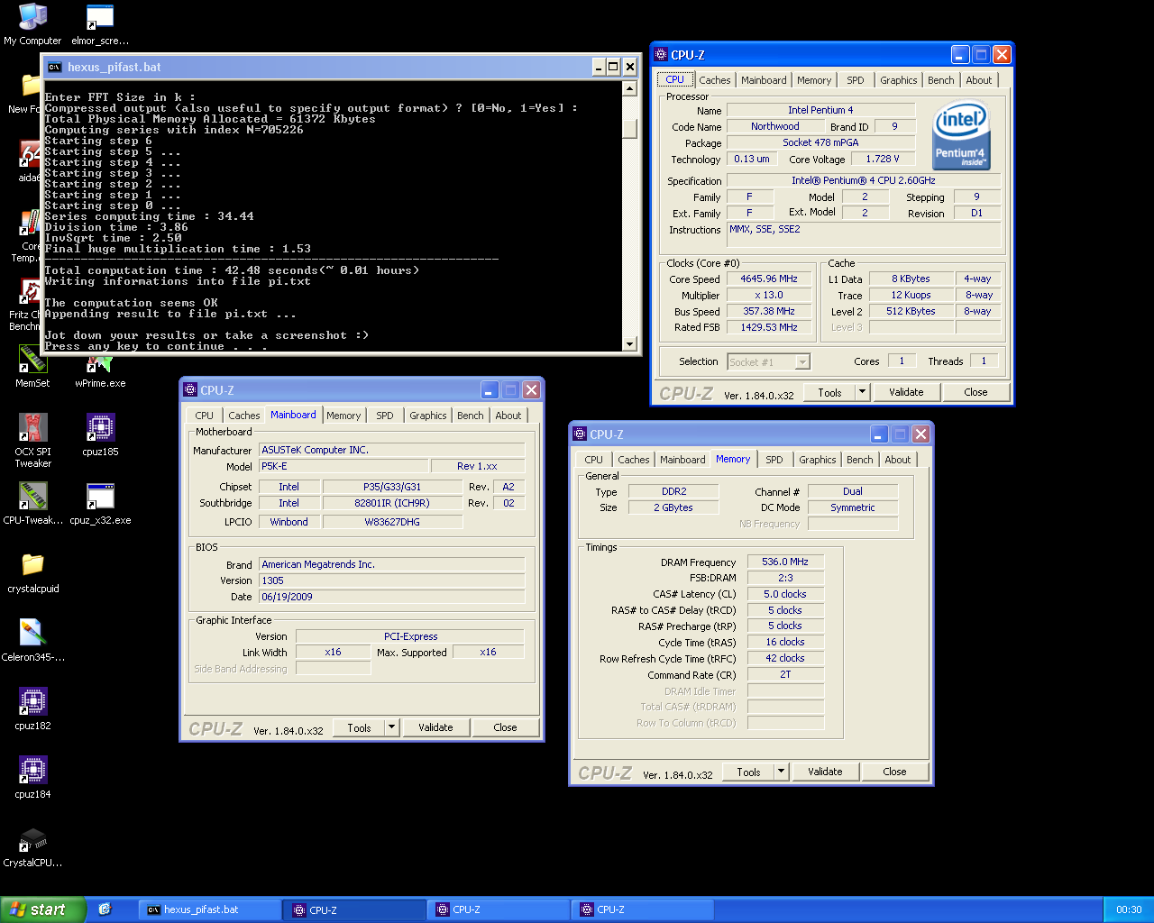Viewport: 1154px width, 923px height.
Task: Launch the cpuz182 desktop shortcut
Action: point(32,708)
